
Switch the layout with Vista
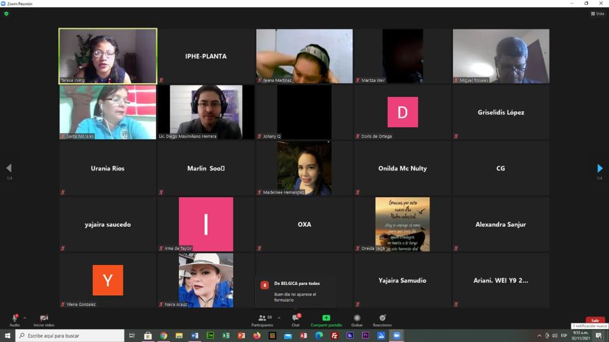pos(598,14)
